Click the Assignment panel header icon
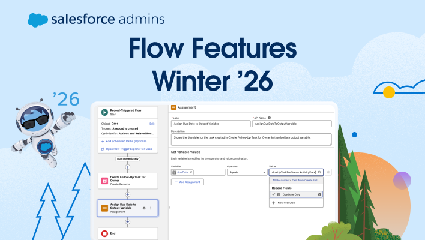Image resolution: width=425 pixels, height=240 pixels. click(x=173, y=107)
